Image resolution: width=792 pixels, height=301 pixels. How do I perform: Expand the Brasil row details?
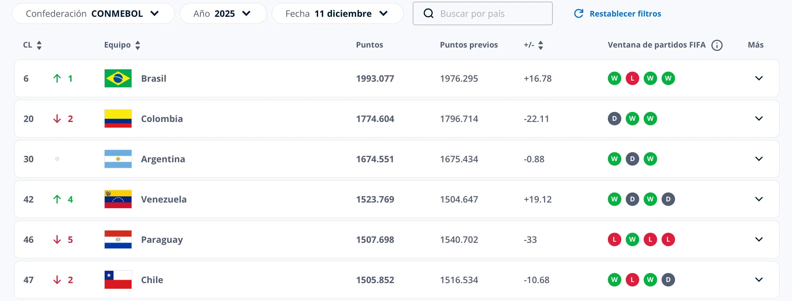(759, 78)
